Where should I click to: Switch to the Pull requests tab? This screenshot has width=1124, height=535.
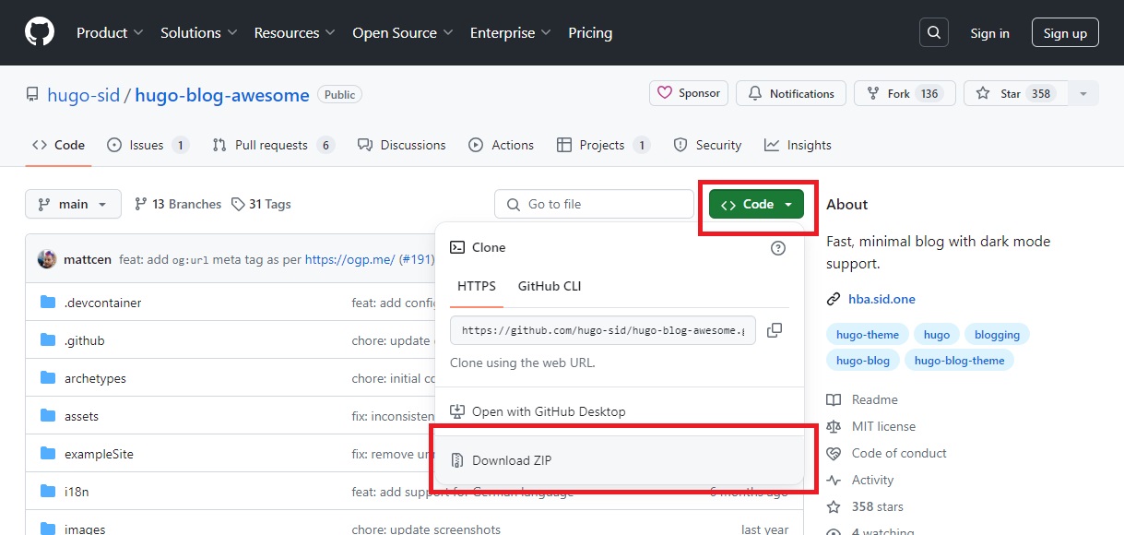pyautogui.click(x=273, y=145)
